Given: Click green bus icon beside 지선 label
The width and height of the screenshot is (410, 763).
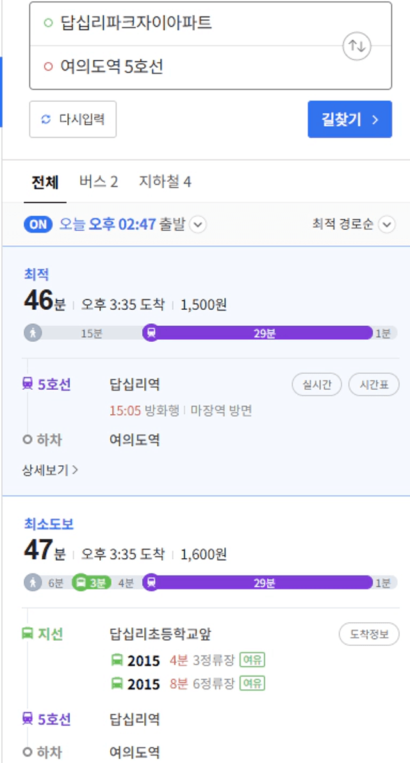Looking at the screenshot, I should [28, 634].
